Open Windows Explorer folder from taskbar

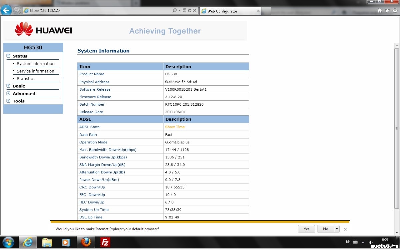47,242
